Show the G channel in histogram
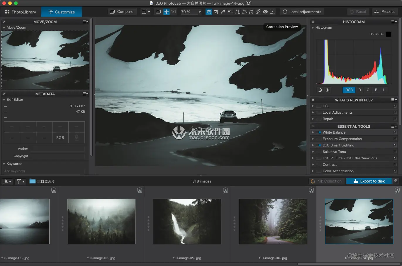Image resolution: width=402 pixels, height=266 pixels. 368,90
